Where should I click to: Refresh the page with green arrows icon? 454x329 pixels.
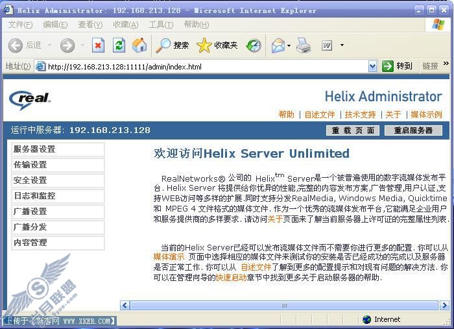(119, 45)
